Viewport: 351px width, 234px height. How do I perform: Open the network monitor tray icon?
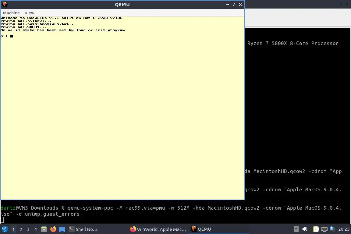[x=324, y=229]
